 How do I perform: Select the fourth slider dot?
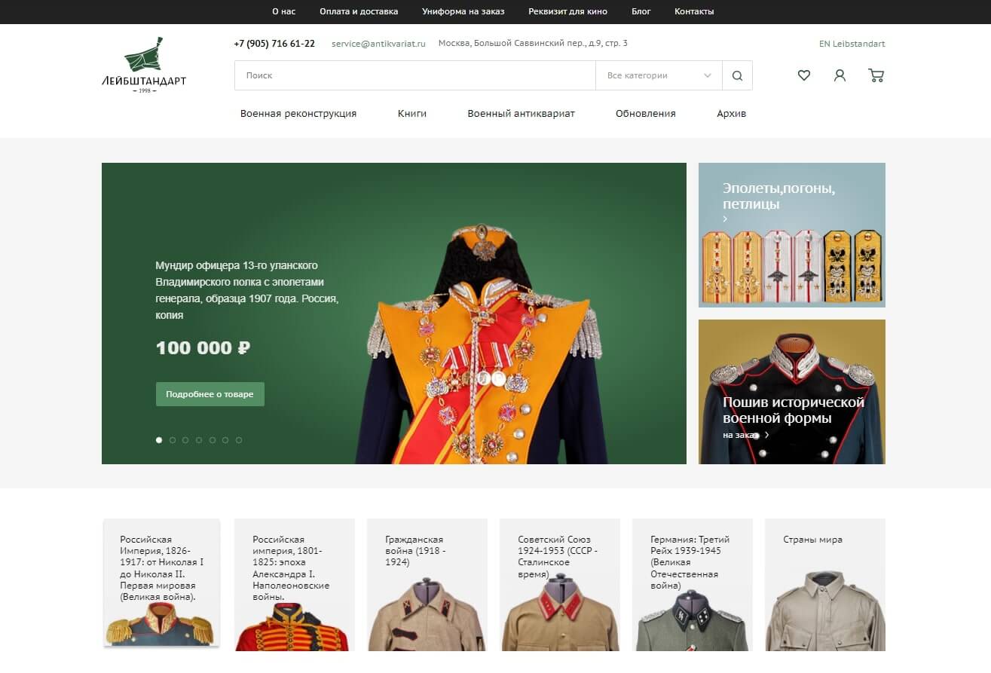tap(199, 440)
